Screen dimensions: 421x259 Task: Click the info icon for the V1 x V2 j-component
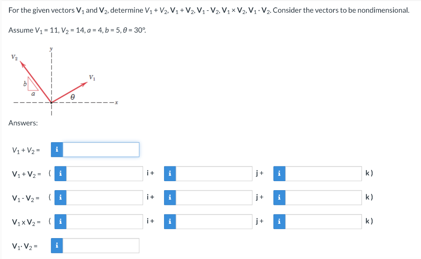click(x=169, y=221)
